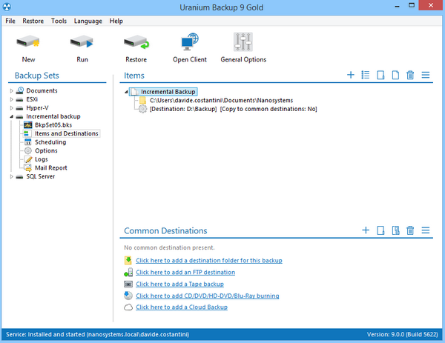The image size is (445, 343).
Task: Click link to add a Cloud Backup
Action: click(x=182, y=307)
